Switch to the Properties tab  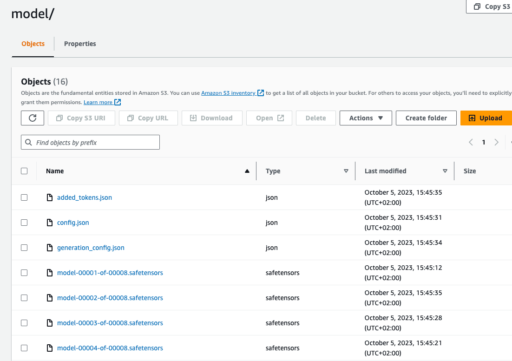click(x=80, y=44)
